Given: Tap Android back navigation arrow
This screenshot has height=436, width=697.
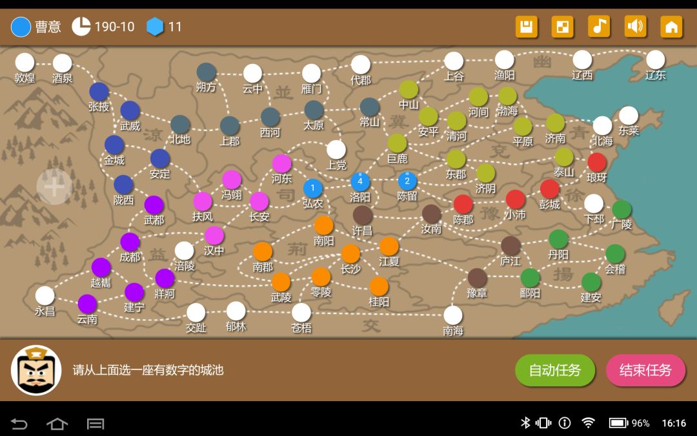Looking at the screenshot, I should 19,424.
